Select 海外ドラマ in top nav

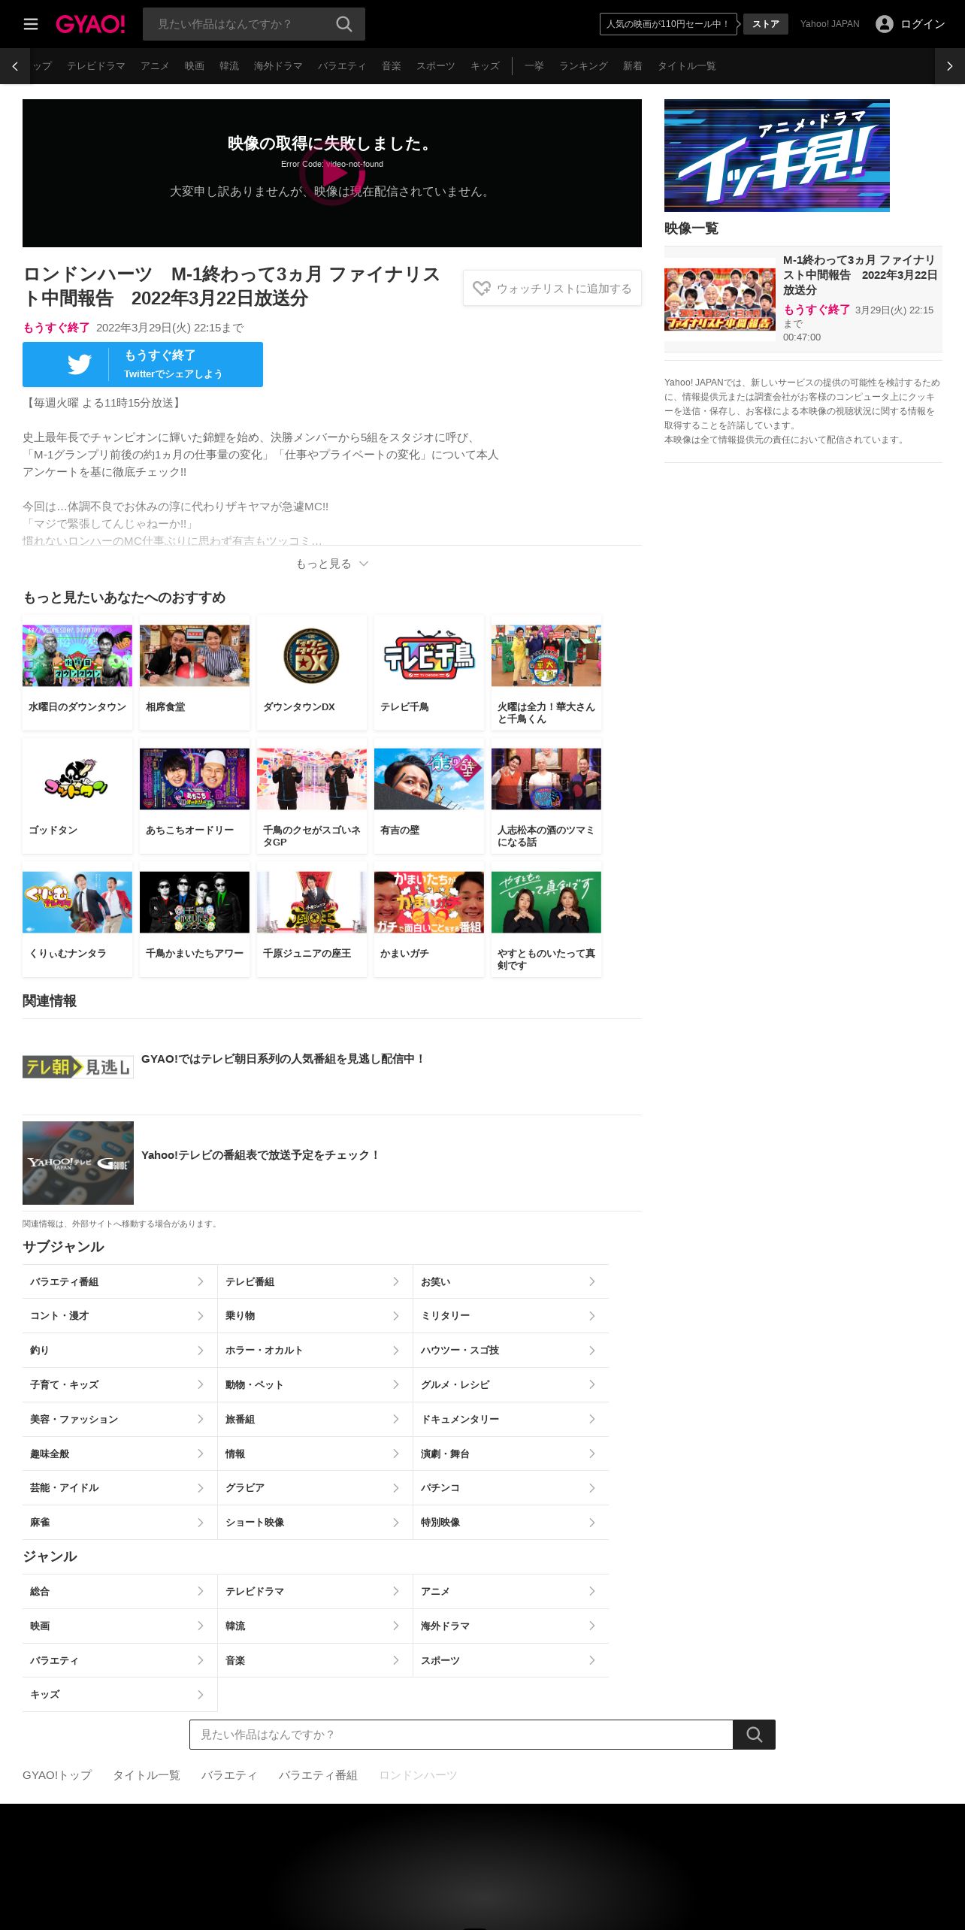point(278,66)
